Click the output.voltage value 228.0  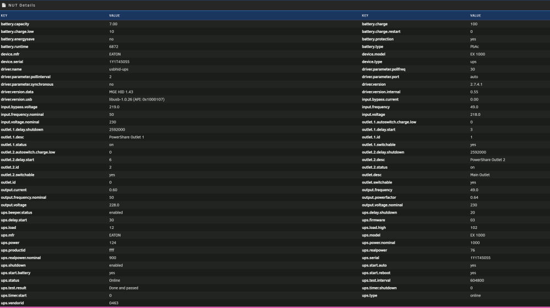pyautogui.click(x=114, y=205)
